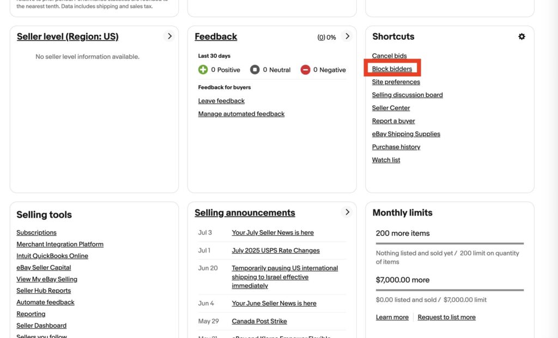
Task: Click the $7,000.00 more progress bar
Action: click(450, 290)
